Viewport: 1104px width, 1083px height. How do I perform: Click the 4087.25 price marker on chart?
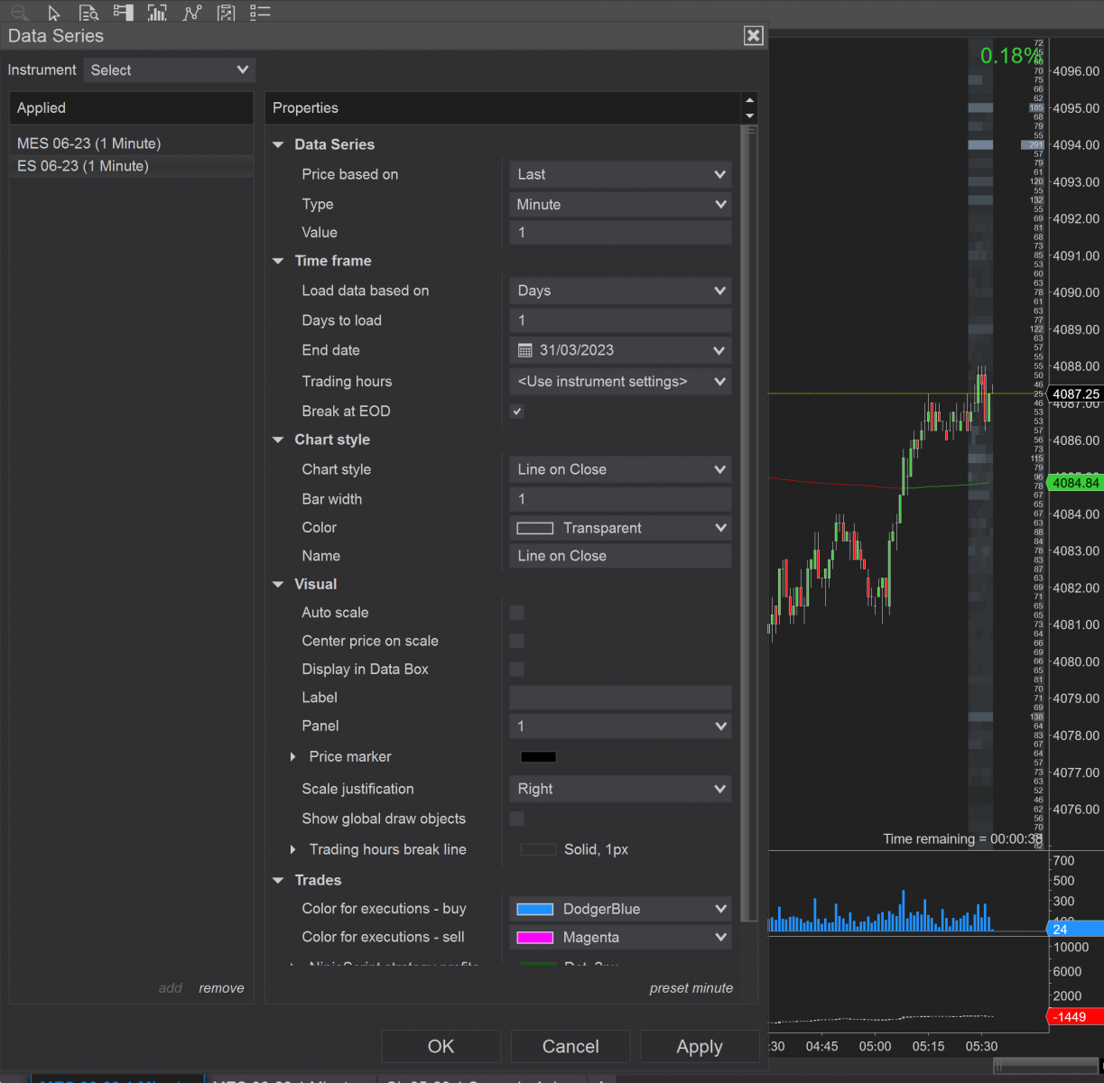coord(1076,394)
